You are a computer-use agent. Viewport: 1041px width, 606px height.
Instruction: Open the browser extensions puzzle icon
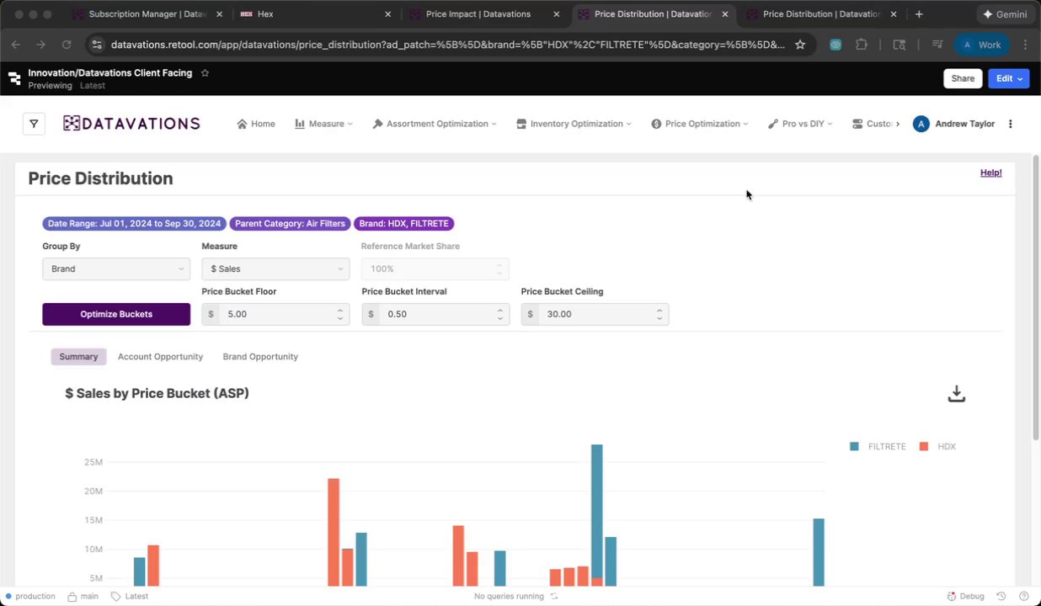862,45
